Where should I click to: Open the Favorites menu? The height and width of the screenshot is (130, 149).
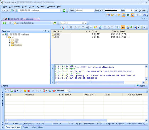tap(41, 7)
